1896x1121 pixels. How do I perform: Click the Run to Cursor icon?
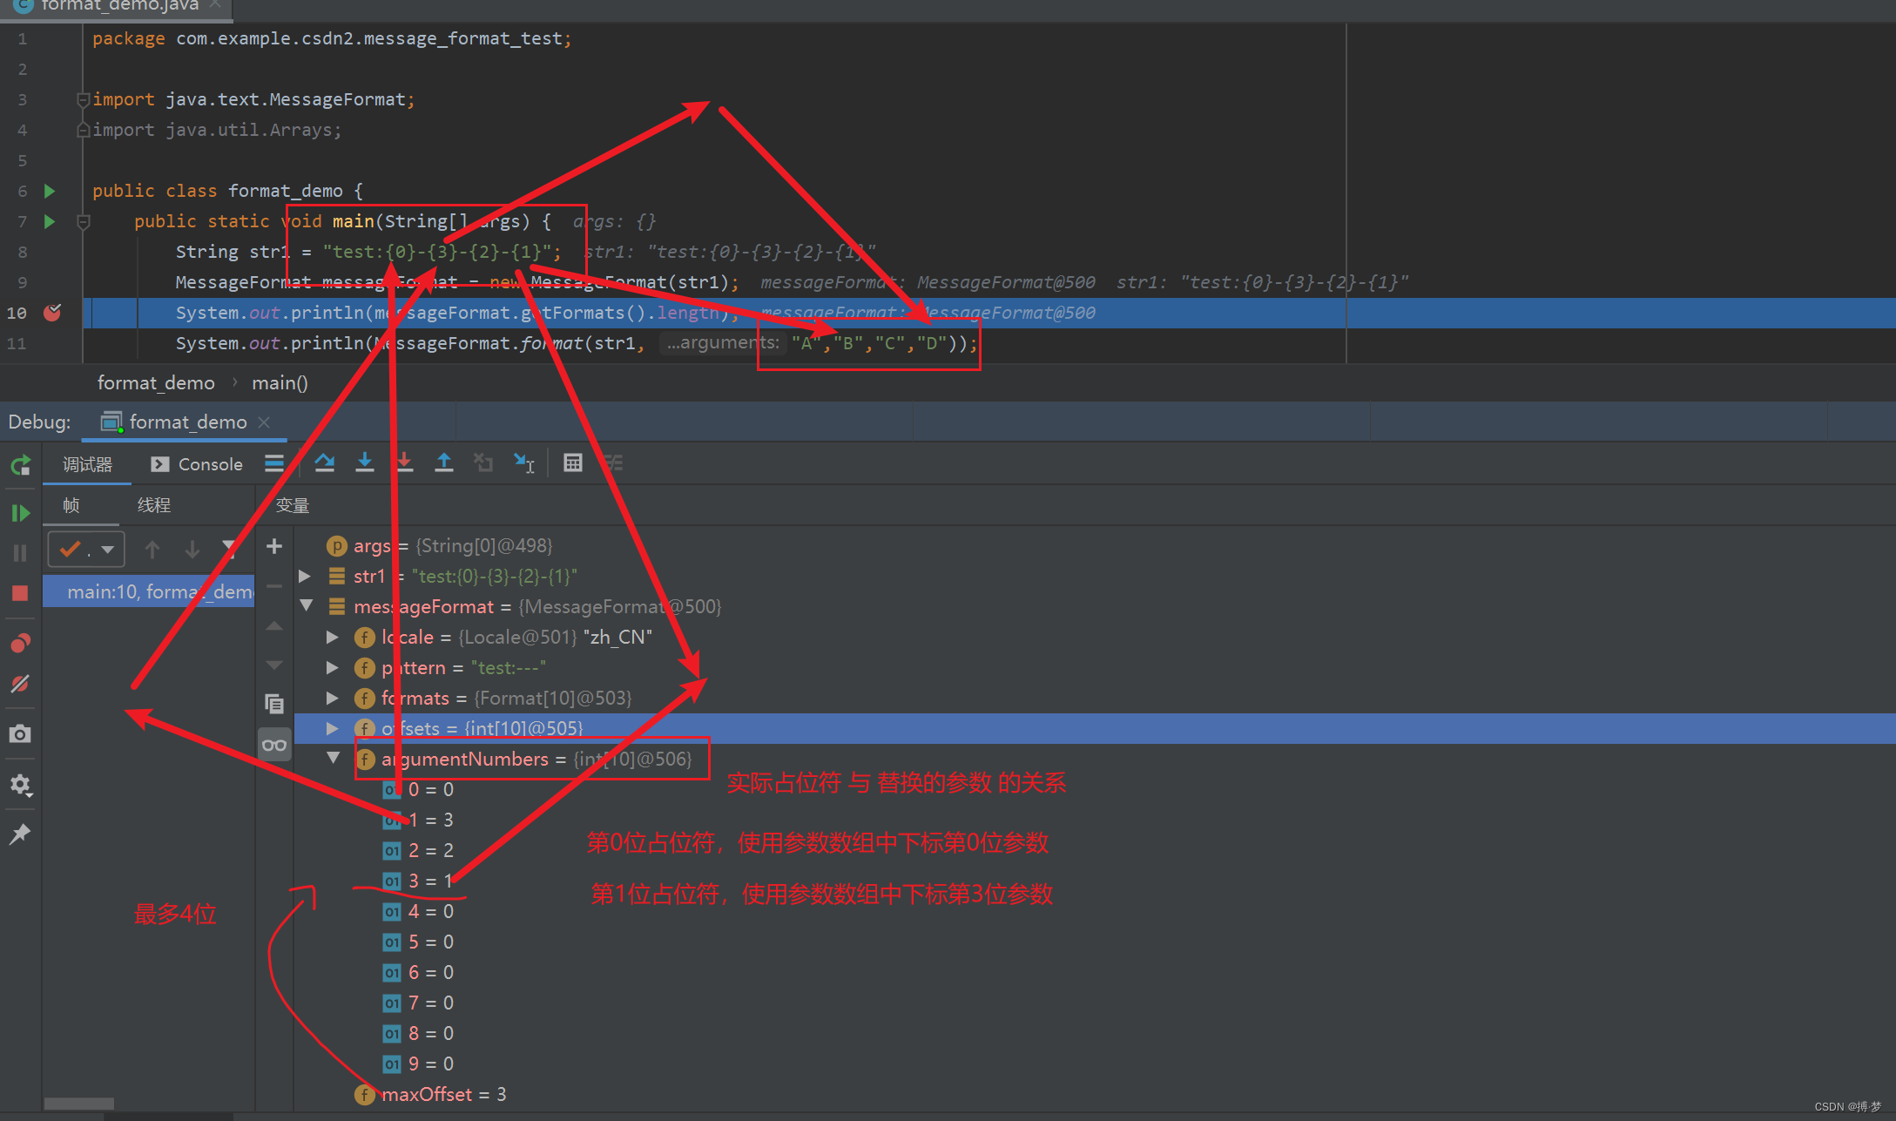click(x=523, y=463)
